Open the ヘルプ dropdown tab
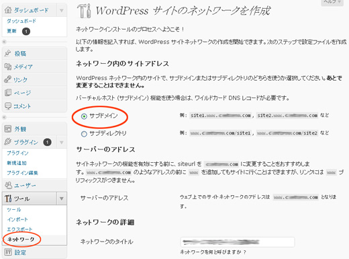Screen dimensions: 349x259 coord(332,2)
